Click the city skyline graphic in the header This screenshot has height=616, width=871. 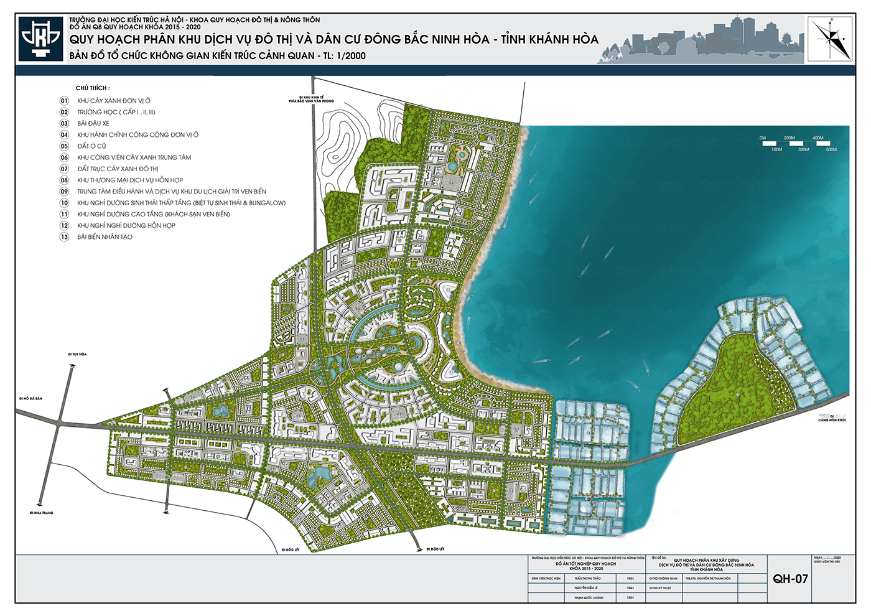pyautogui.click(x=700, y=40)
